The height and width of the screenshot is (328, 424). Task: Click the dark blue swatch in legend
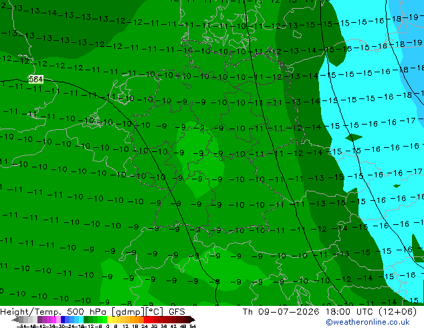63,319
